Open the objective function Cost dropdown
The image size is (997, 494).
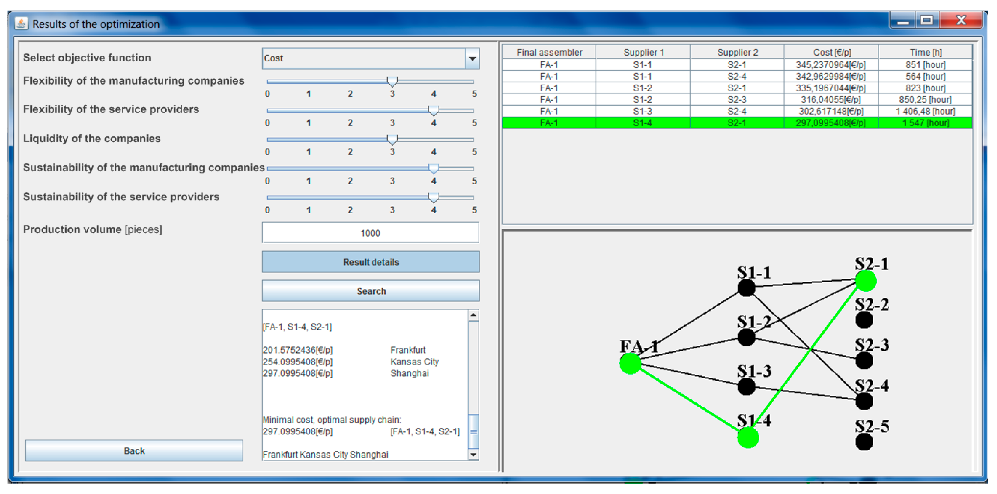(x=472, y=58)
